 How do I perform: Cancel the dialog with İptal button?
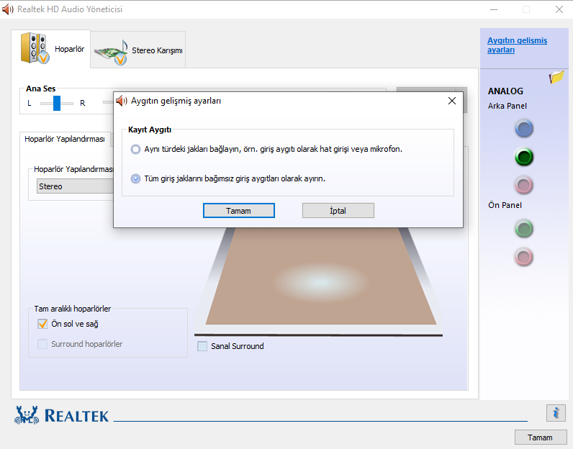click(x=338, y=211)
